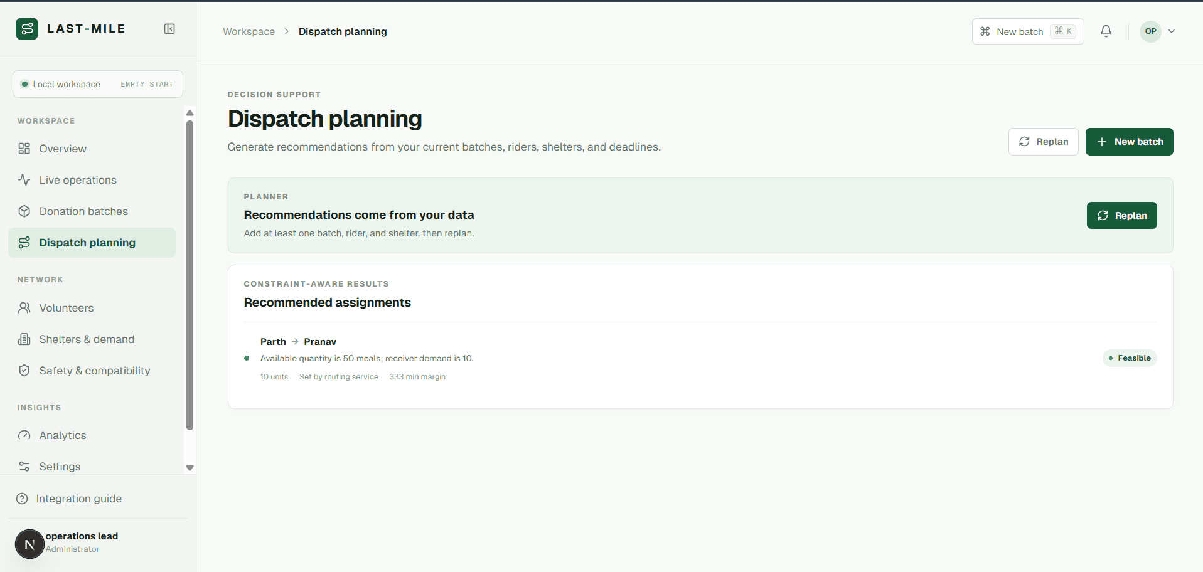Viewport: 1203px width, 572px height.
Task: Select Dispatch planning nav item
Action: click(x=92, y=243)
